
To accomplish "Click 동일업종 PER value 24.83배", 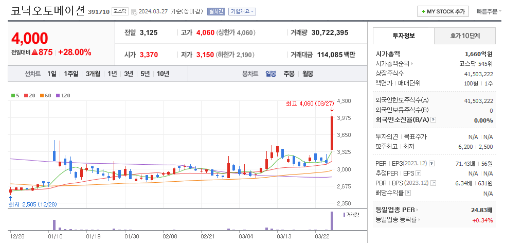I will point(482,210).
